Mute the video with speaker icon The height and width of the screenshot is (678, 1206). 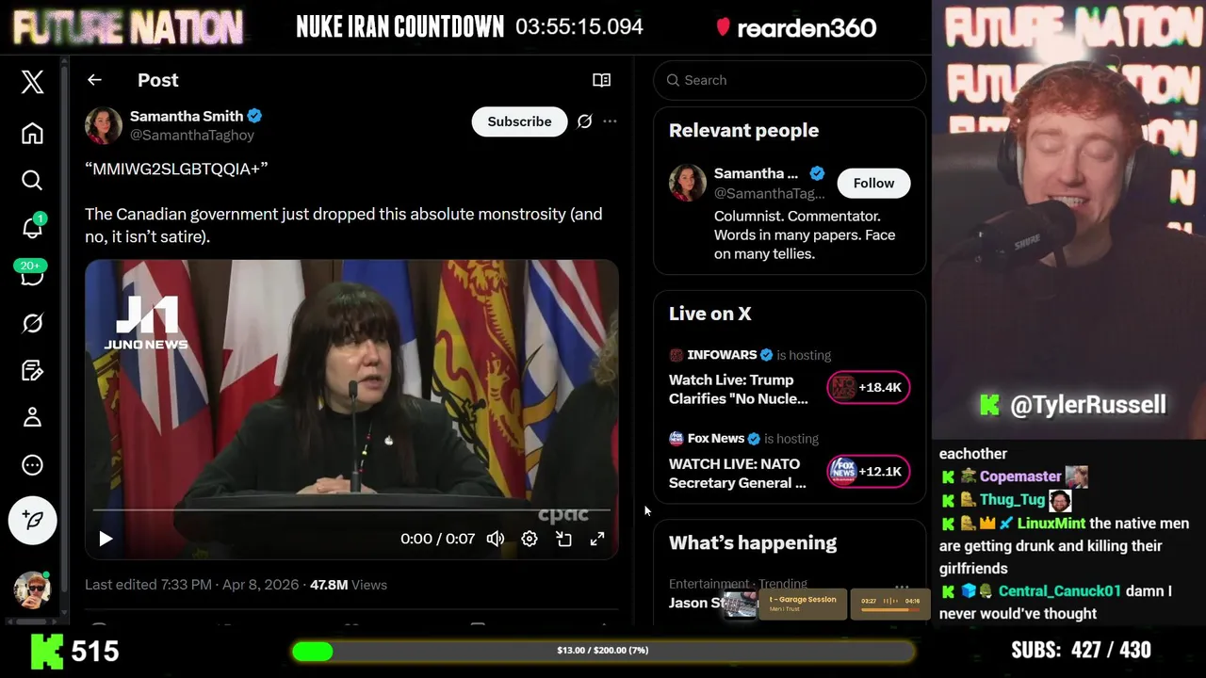click(x=495, y=539)
